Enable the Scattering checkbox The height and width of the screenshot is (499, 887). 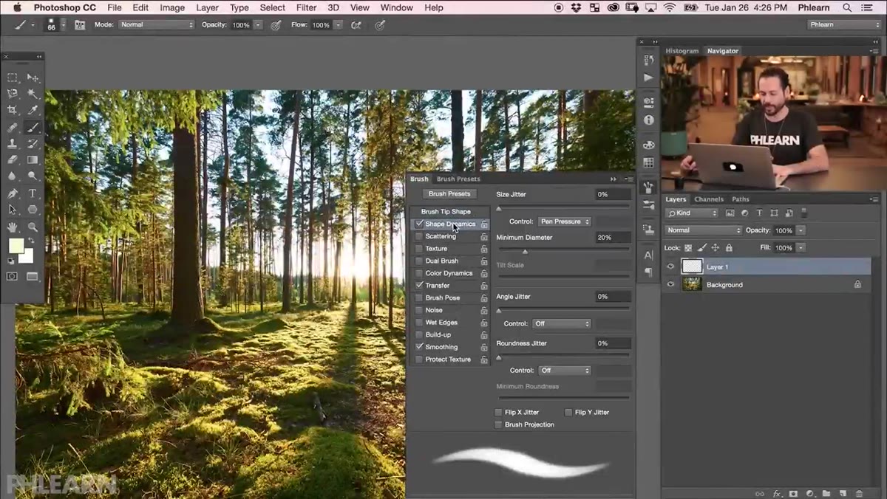(419, 236)
